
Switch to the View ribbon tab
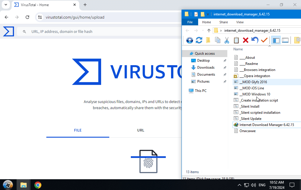pyautogui.click(x=240, y=22)
